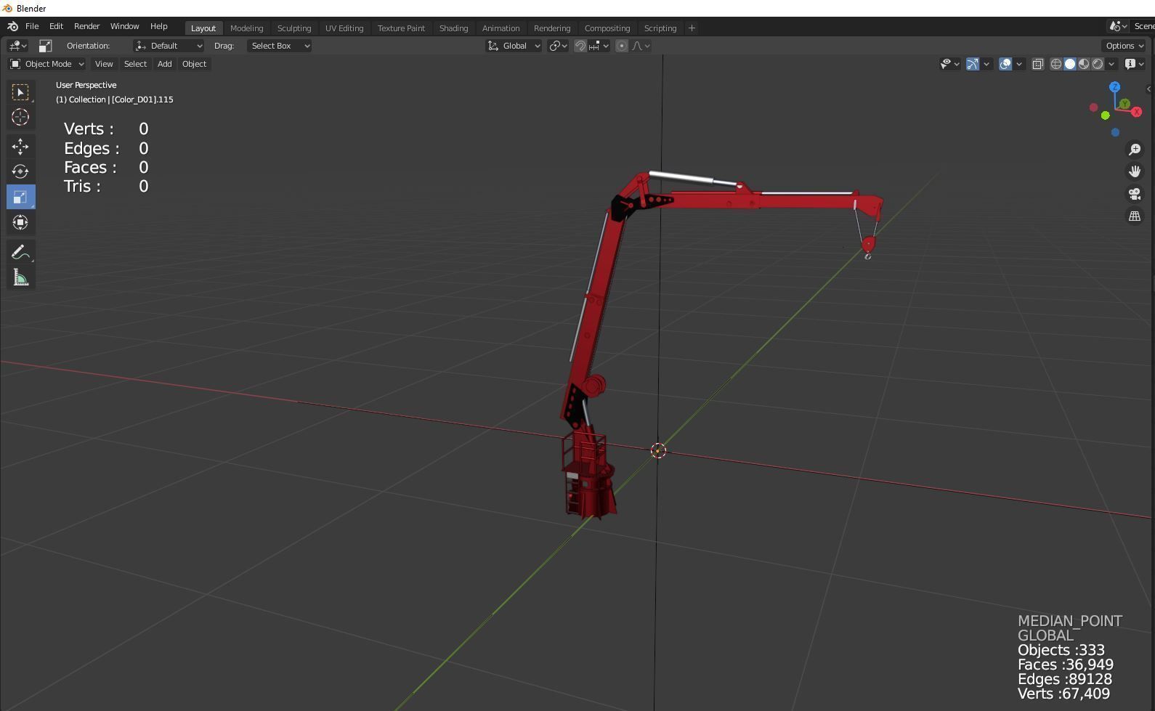Image resolution: width=1155 pixels, height=711 pixels.
Task: Click the zoom magnifier viewport button
Action: [1135, 150]
